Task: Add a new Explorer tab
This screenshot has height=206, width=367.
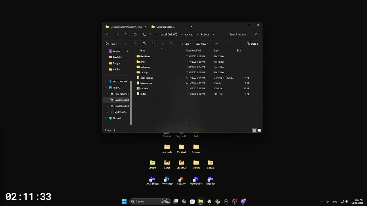Action: click(200, 27)
